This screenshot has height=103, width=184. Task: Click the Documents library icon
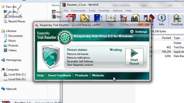5,36
